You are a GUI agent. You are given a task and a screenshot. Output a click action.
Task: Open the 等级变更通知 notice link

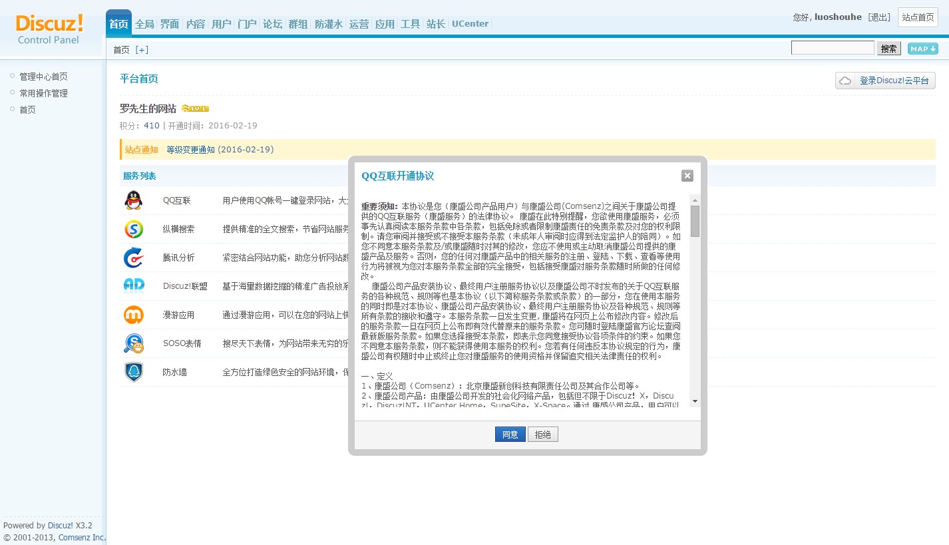click(220, 150)
